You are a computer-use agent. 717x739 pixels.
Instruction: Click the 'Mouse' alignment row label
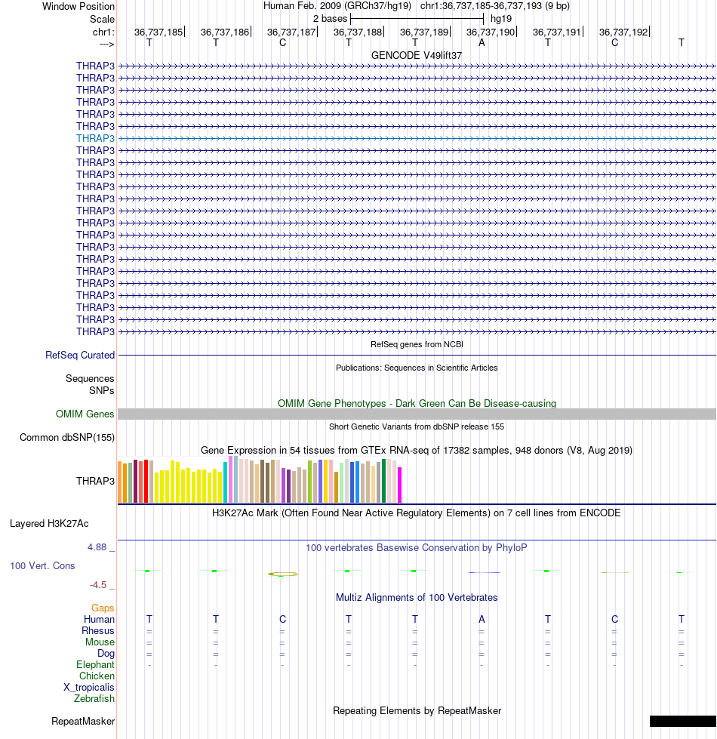(x=100, y=642)
